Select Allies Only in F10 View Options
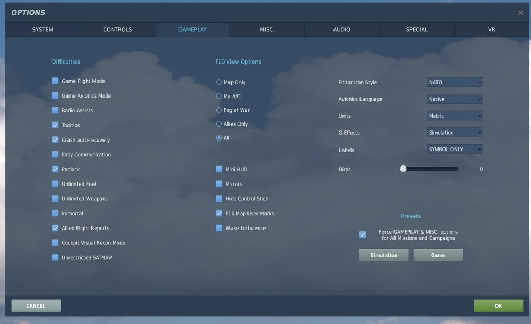Screen dimensions: 531x324 (218, 124)
